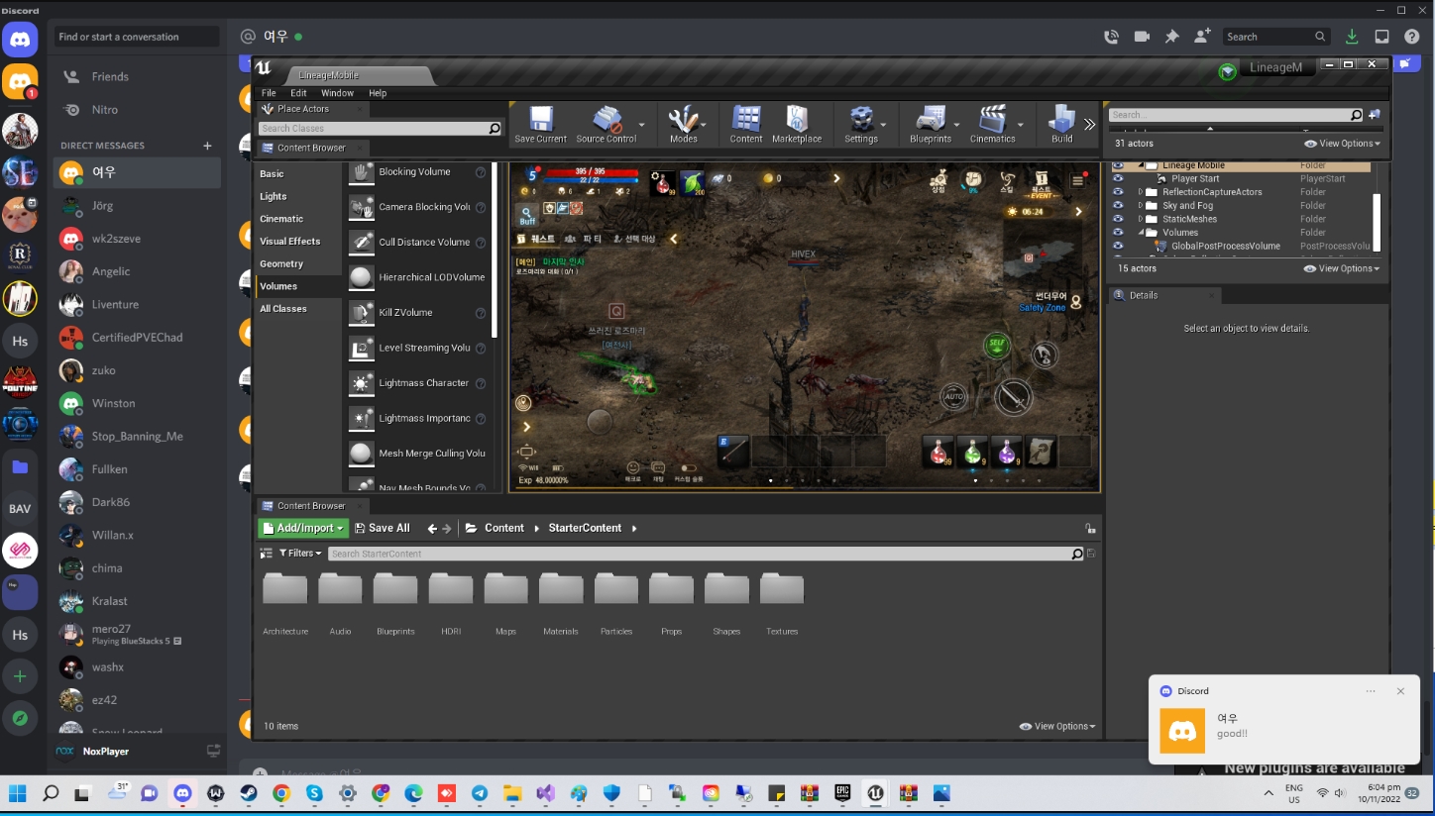Open the Filters dropdown in Content Browser

click(300, 554)
